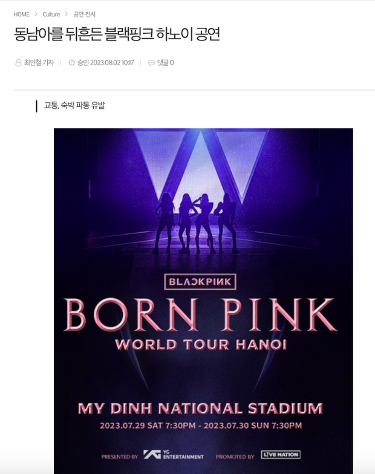
Task: Click the YG Entertainment logo on poster
Action: pyautogui.click(x=174, y=455)
